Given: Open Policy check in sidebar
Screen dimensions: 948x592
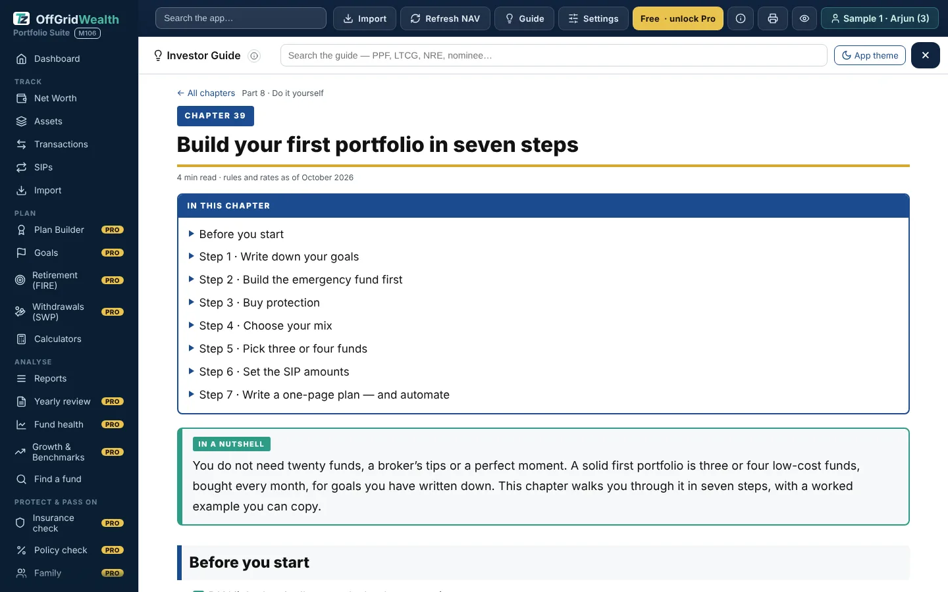Looking at the screenshot, I should tap(69, 550).
